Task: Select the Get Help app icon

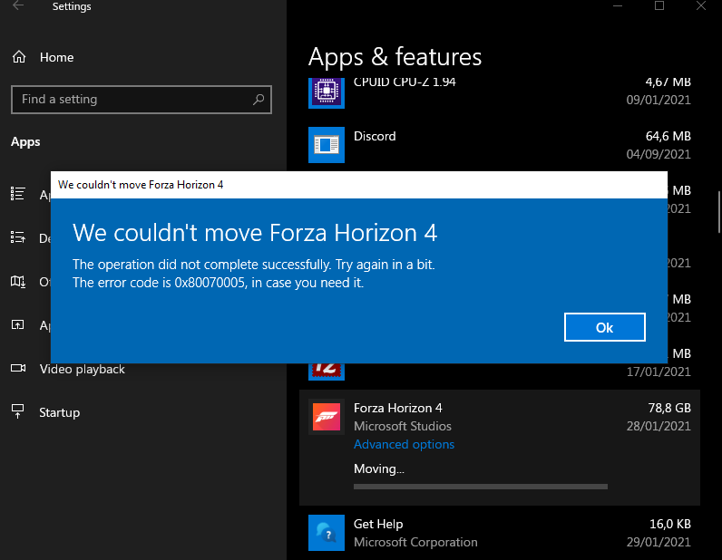Action: pos(327,533)
